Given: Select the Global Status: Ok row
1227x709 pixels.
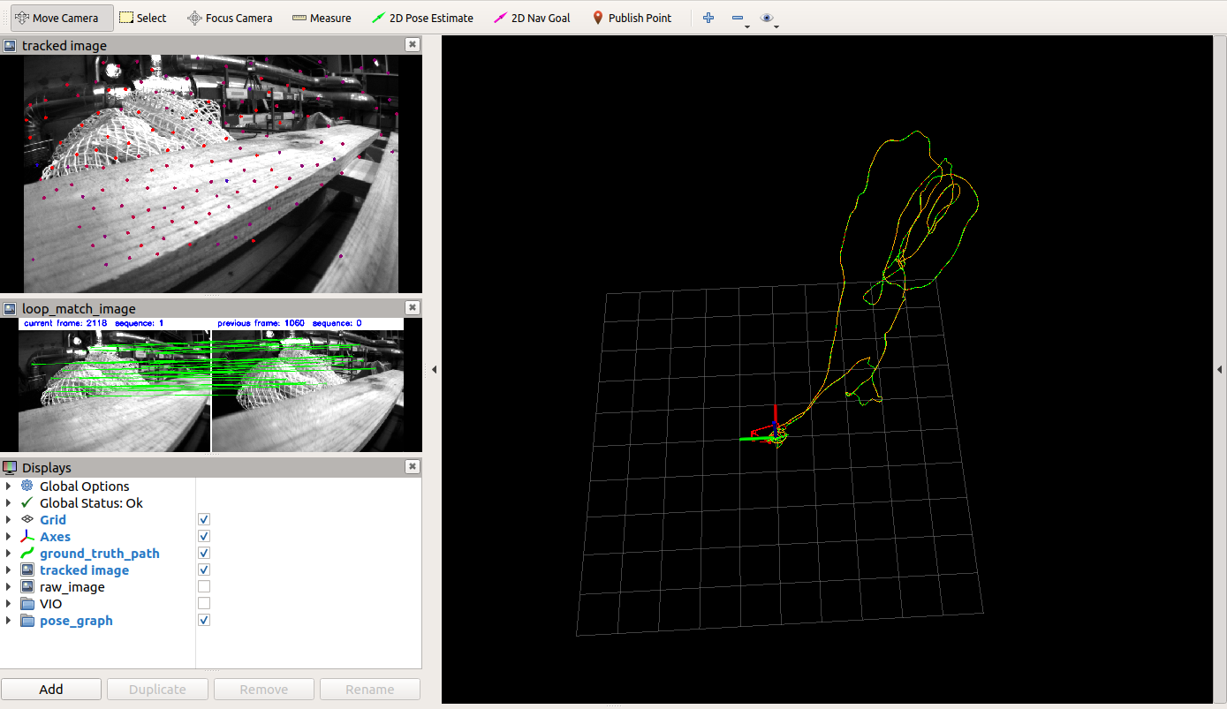Looking at the screenshot, I should 91,503.
